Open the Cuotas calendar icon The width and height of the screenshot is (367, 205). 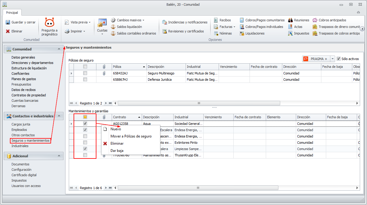pyautogui.click(x=102, y=23)
